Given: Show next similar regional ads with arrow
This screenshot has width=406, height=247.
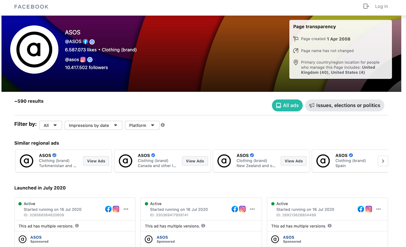Looking at the screenshot, I should [383, 161].
